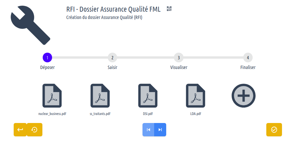
Task: Open the DSI.pdf document icon
Action: (x=148, y=96)
